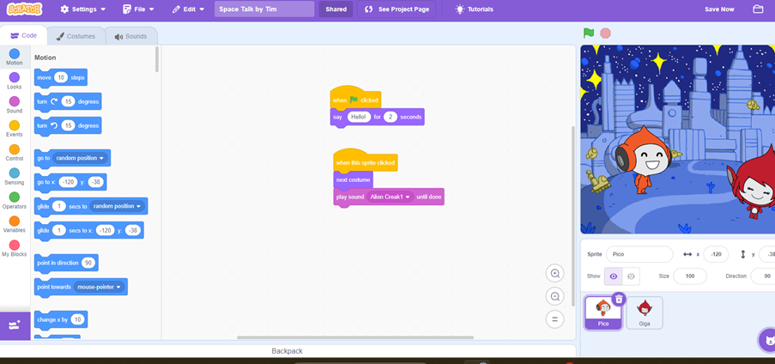
Task: Click Save Now in the menu bar
Action: (x=719, y=9)
